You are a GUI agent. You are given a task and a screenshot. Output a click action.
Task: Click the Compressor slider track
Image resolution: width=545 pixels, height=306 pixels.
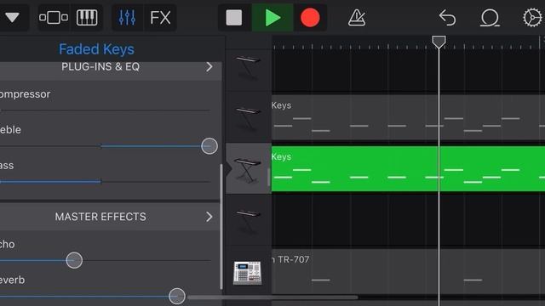pos(105,110)
